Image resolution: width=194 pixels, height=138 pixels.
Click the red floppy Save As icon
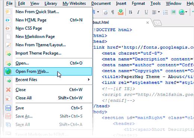coord(8,116)
